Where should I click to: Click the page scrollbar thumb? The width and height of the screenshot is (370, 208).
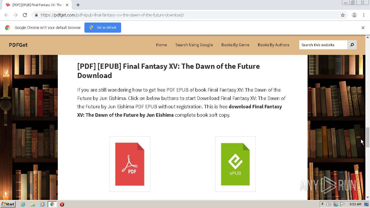pos(368,137)
